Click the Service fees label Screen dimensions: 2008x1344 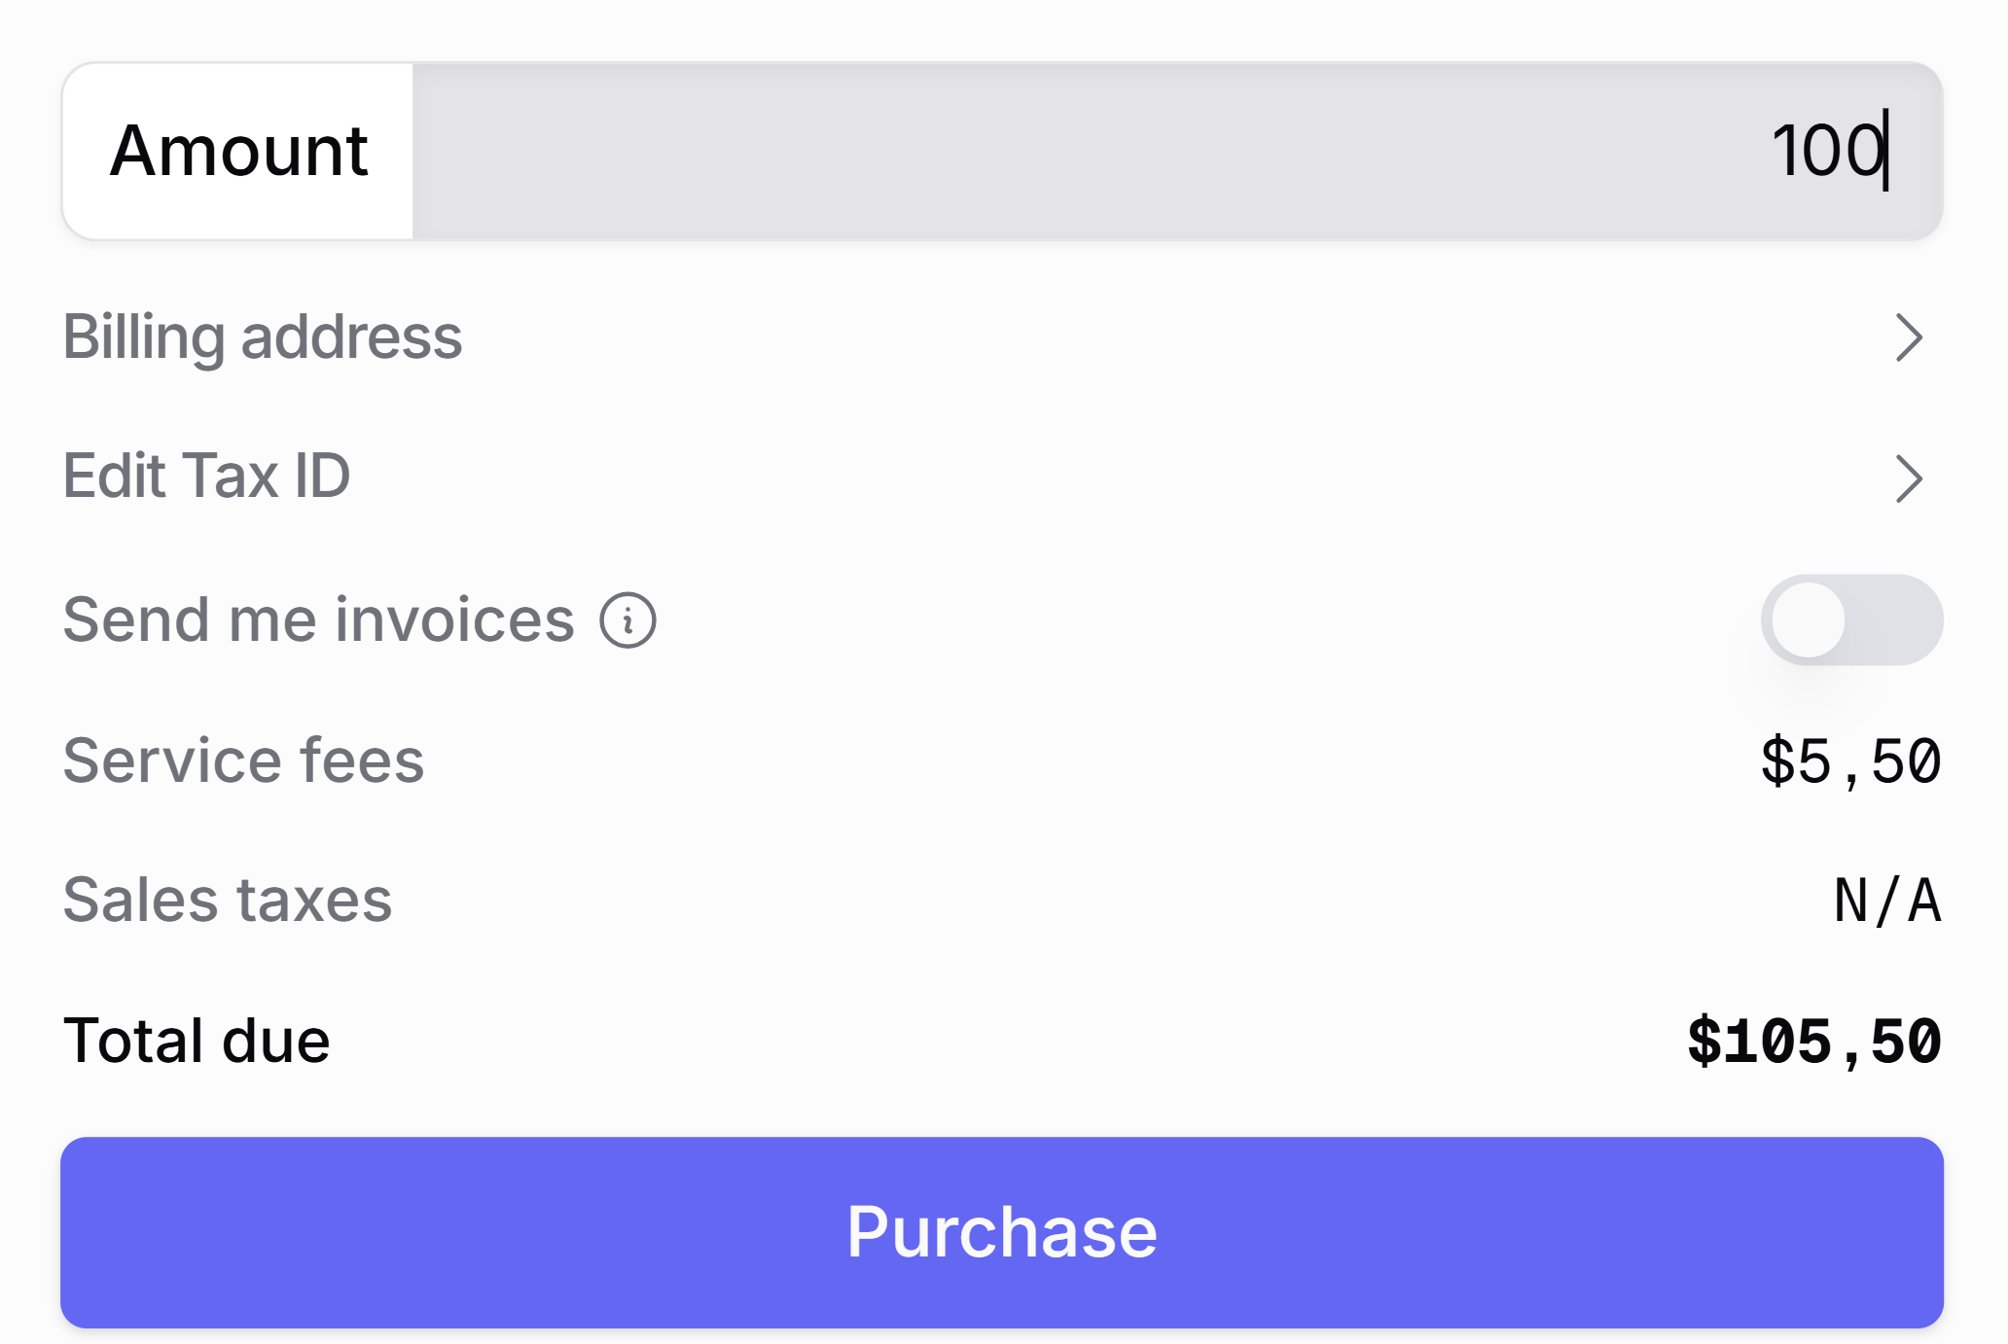[x=243, y=760]
